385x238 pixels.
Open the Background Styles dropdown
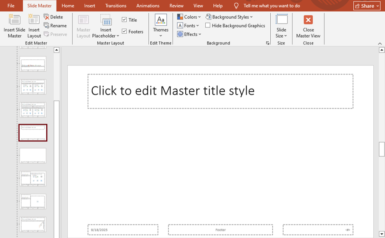point(229,17)
